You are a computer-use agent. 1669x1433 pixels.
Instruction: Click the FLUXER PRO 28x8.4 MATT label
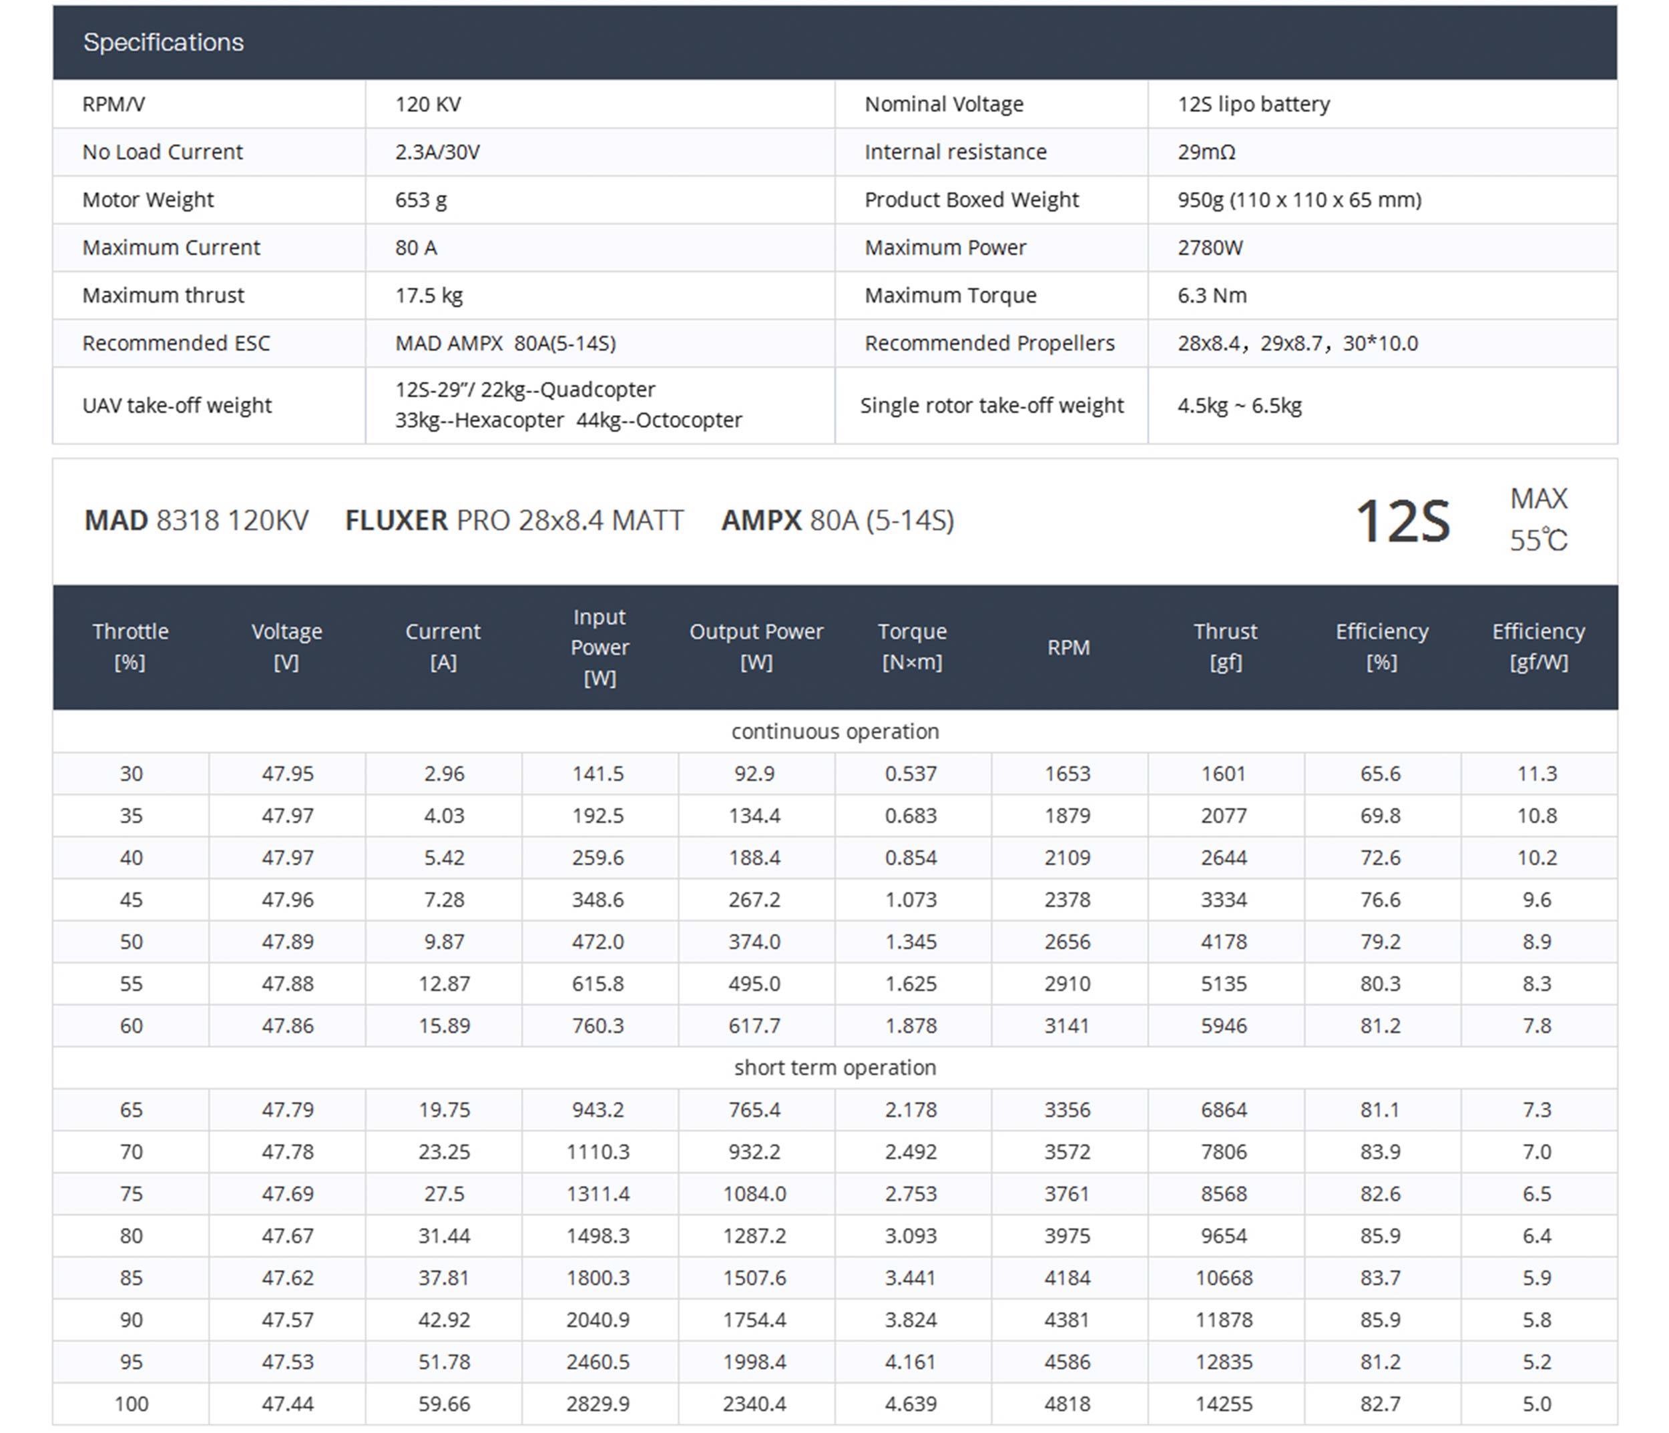pos(514,521)
